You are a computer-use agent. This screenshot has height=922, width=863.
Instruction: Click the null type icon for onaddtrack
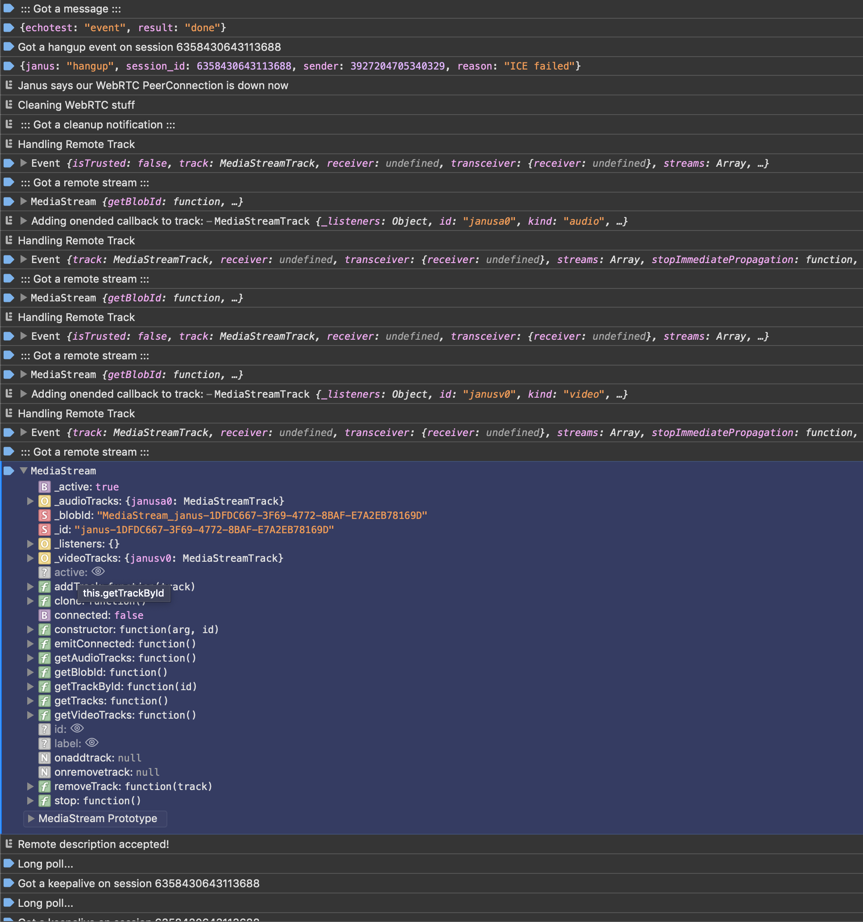click(44, 758)
